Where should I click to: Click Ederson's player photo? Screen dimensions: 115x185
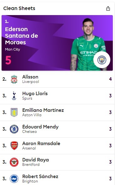88,44
